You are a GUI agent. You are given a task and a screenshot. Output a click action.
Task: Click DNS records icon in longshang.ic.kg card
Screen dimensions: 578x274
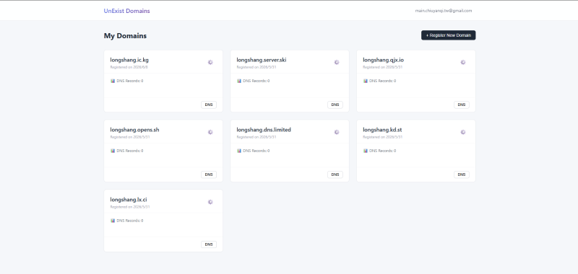(x=113, y=81)
